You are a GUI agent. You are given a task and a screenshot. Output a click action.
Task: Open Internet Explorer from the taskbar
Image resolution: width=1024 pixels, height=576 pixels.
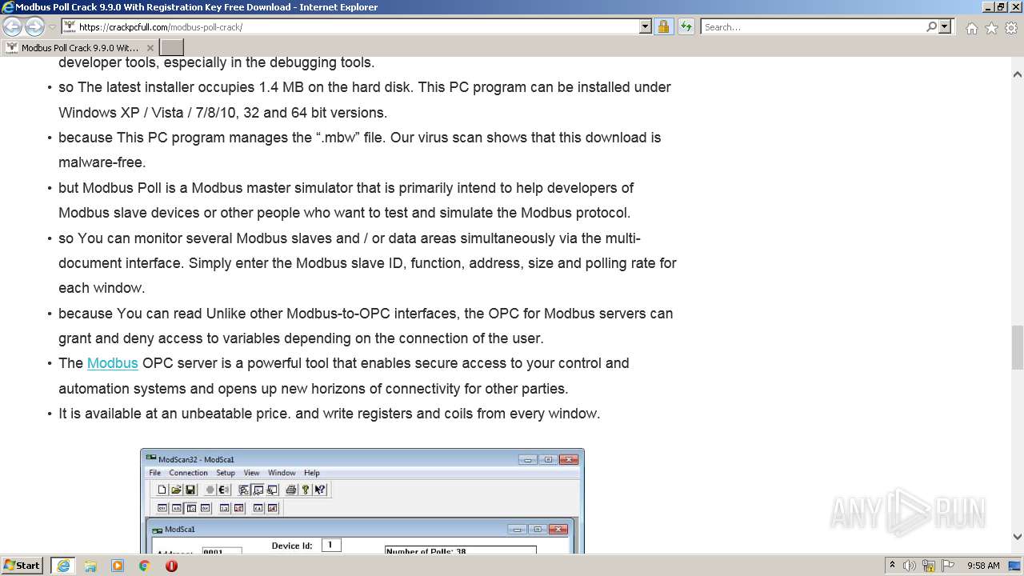pyautogui.click(x=63, y=566)
